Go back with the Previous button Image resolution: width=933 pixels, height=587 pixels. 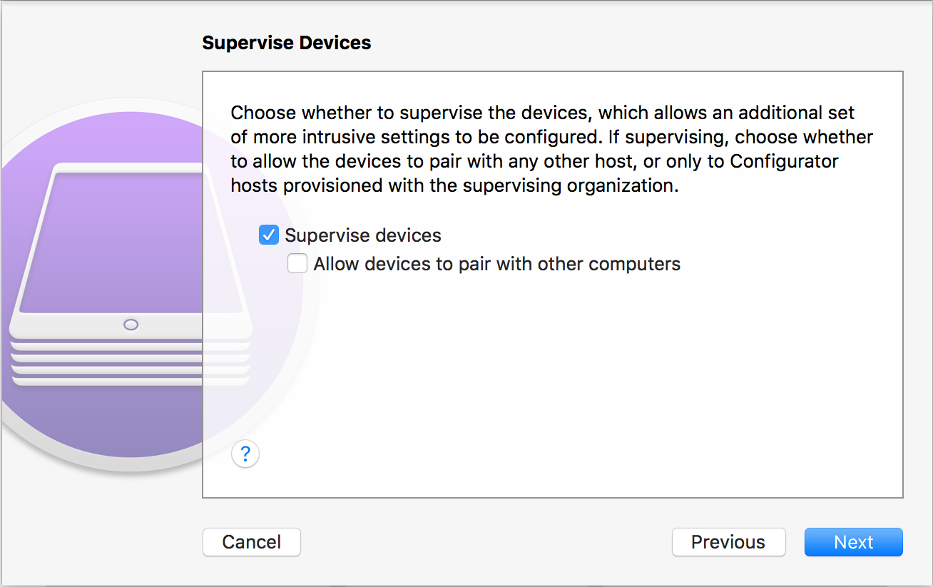tap(728, 542)
